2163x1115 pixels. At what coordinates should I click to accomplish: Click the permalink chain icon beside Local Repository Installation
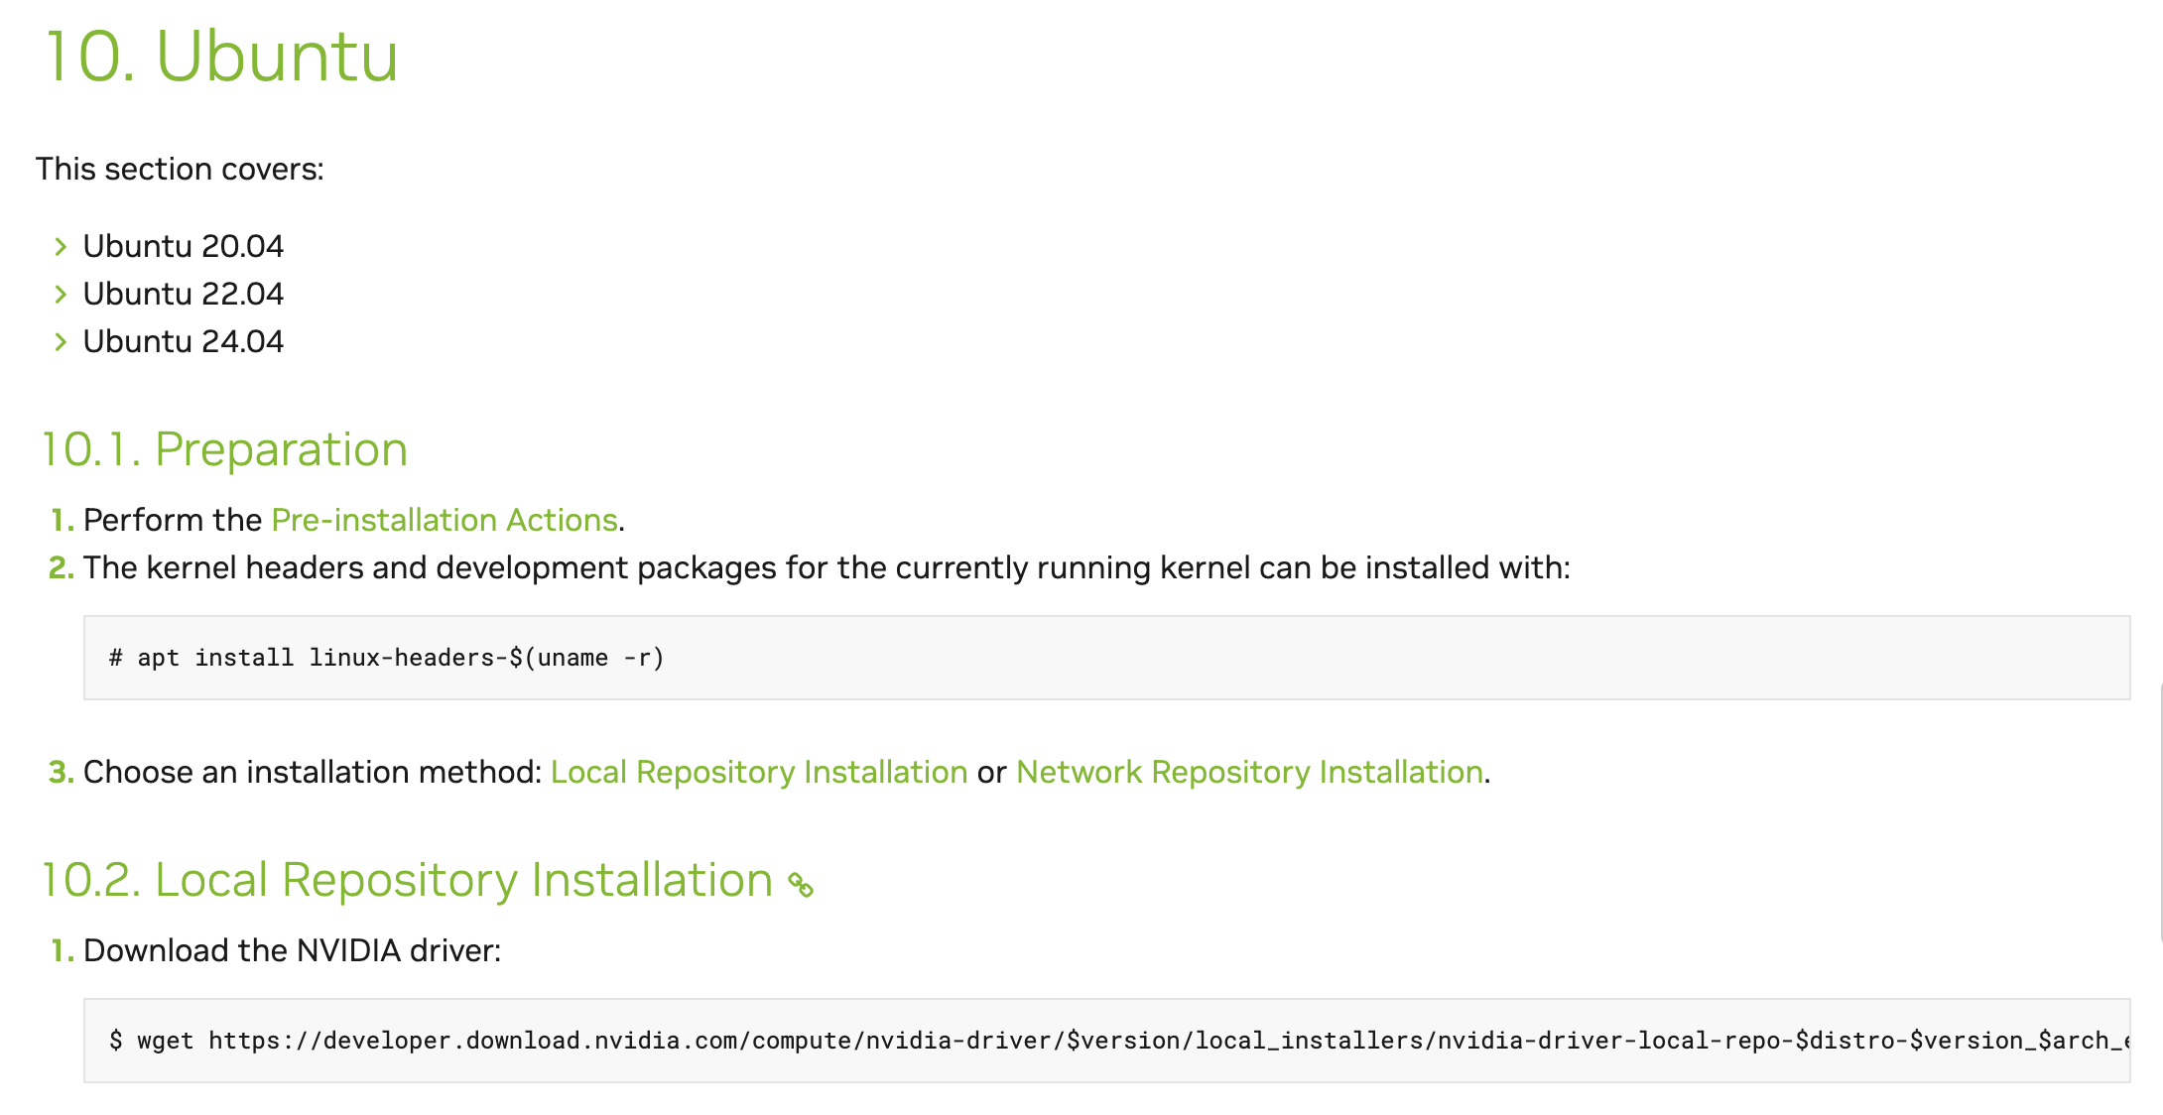point(801,884)
